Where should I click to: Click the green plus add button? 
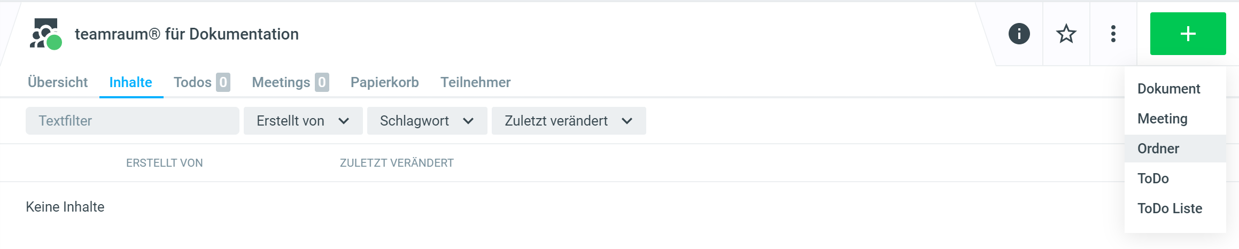point(1188,34)
